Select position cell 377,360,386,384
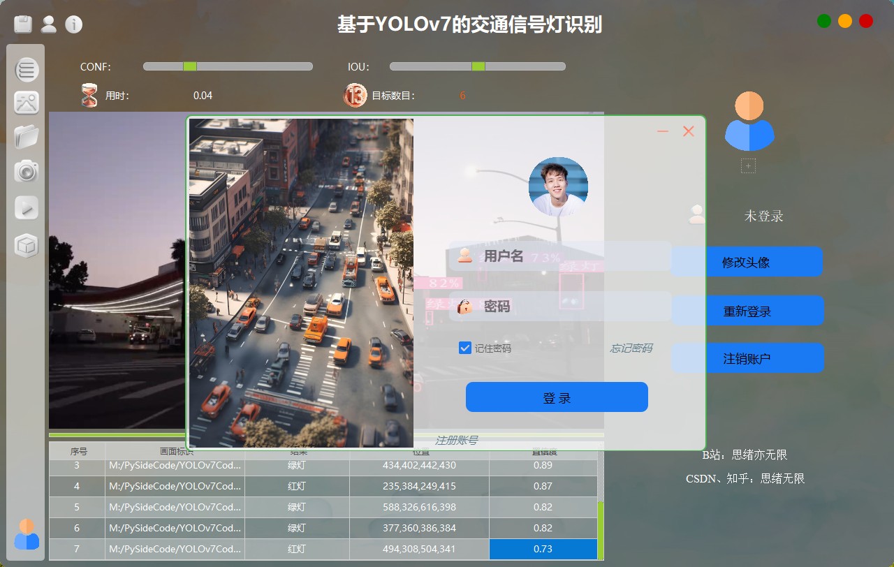The width and height of the screenshot is (894, 567). pos(419,528)
